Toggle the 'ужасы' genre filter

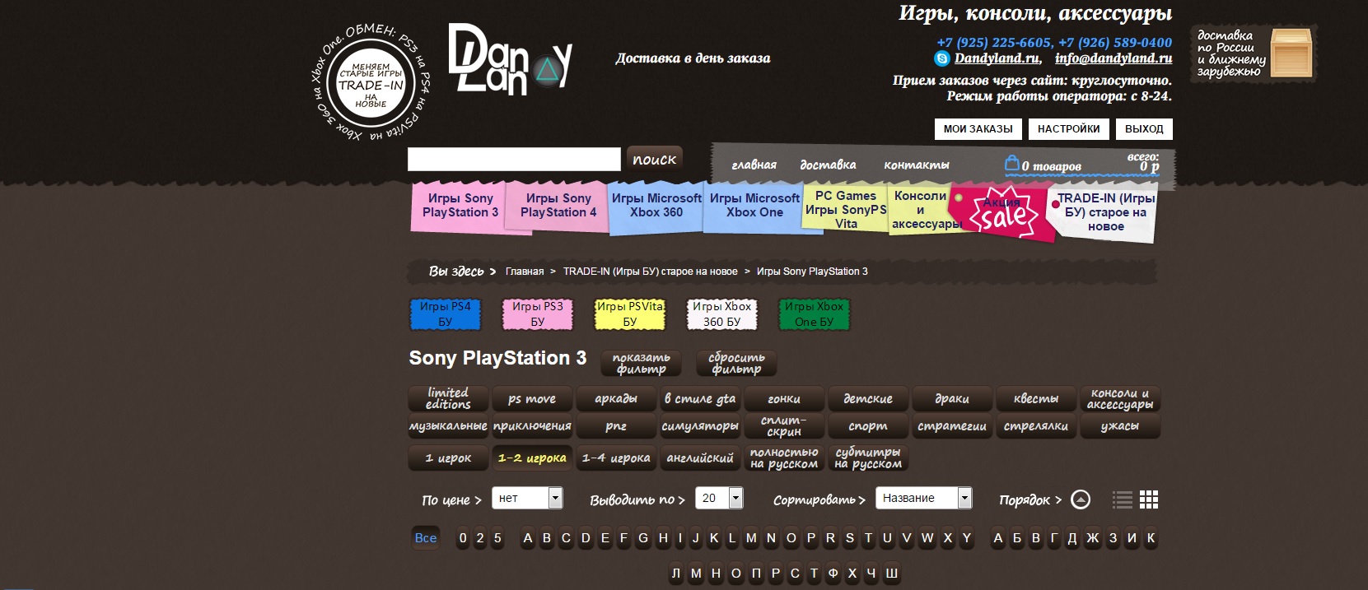[1120, 426]
